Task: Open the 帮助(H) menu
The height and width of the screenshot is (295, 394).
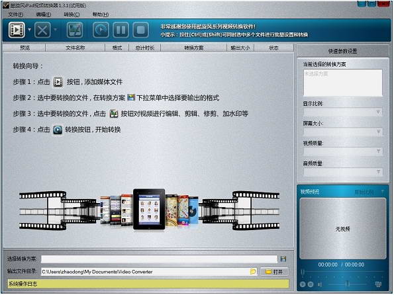Action: point(101,15)
